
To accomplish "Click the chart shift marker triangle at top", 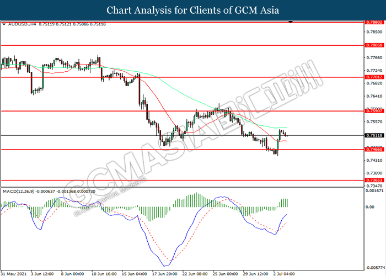I will pyautogui.click(x=291, y=22).
